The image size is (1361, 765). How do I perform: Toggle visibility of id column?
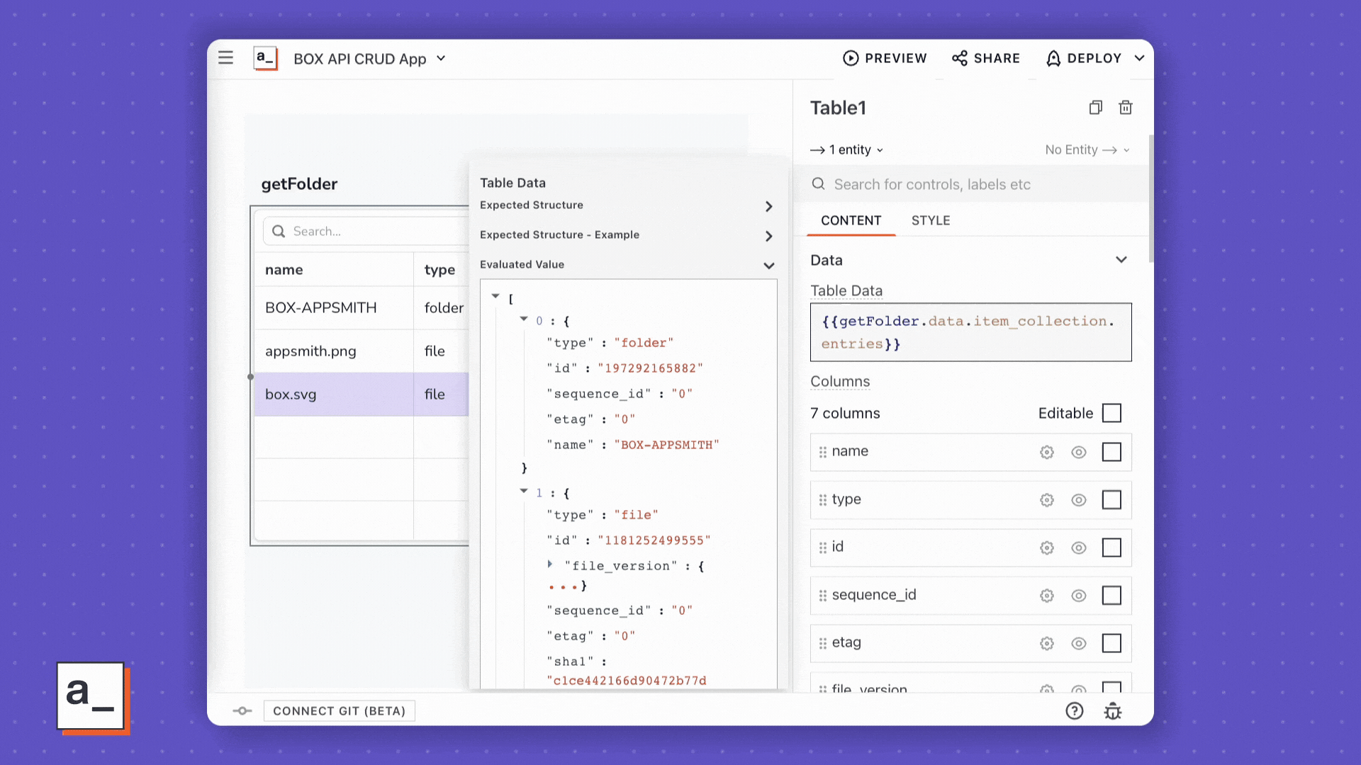tap(1079, 548)
